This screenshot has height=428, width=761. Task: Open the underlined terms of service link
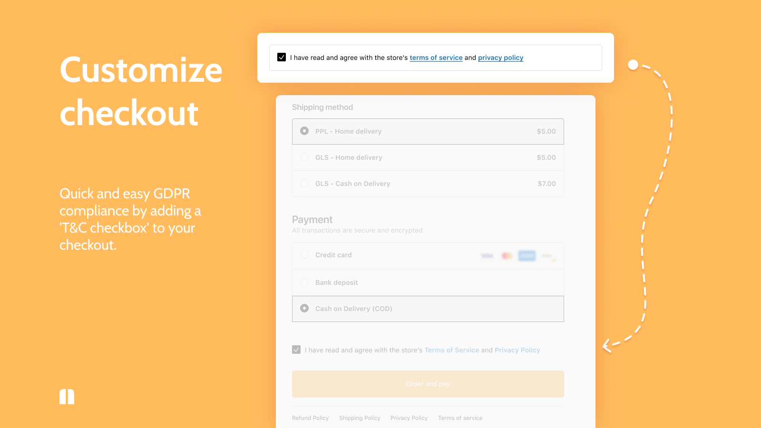tap(436, 58)
